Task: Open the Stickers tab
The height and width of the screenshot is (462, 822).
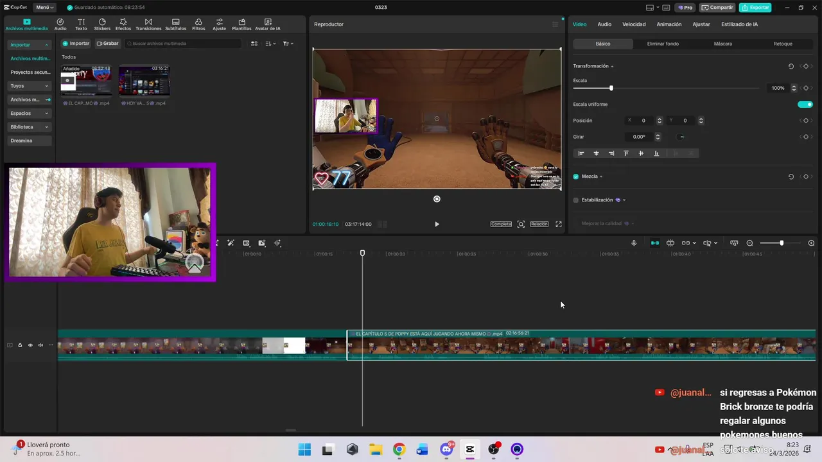Action: pos(102,24)
